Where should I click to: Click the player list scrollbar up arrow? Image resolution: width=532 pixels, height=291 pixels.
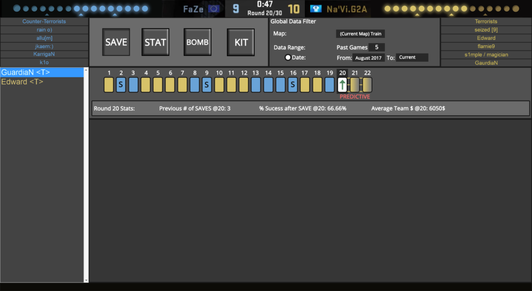click(x=86, y=70)
